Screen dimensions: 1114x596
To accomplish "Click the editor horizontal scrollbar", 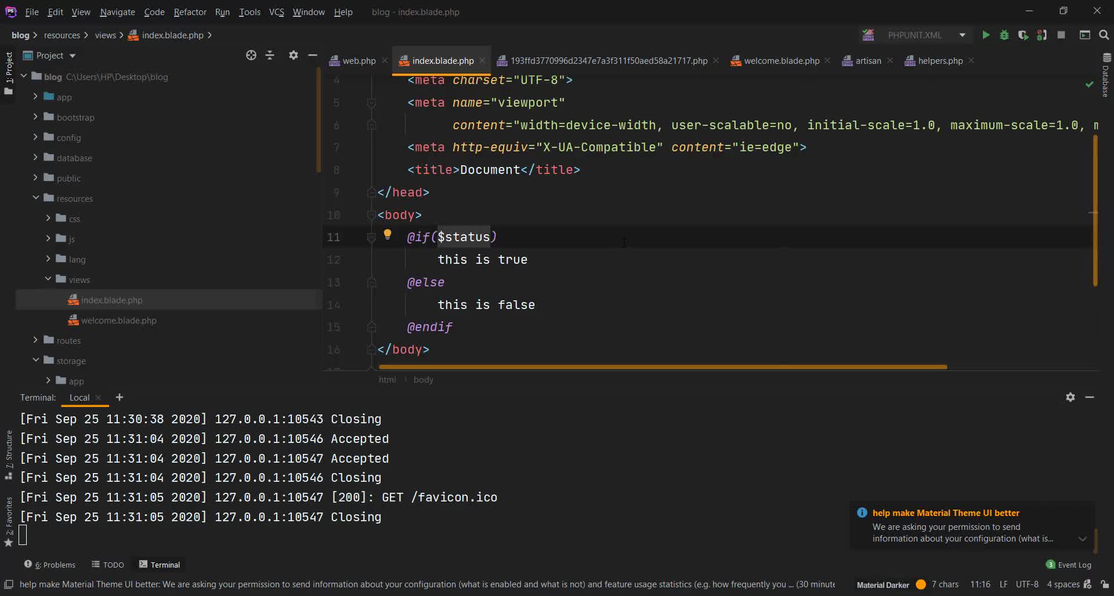I will (x=663, y=367).
